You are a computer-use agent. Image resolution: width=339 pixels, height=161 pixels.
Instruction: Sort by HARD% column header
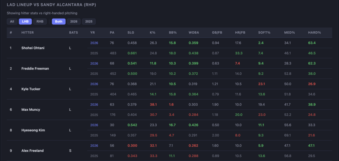[315, 33]
